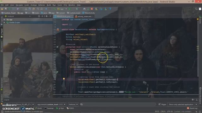Click the Profiler gauge toolbar icon
Screen dimensions: 202x113
(84, 9)
